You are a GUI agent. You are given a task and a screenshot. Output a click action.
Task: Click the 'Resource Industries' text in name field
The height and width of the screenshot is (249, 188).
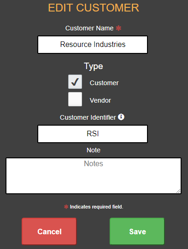(93, 44)
